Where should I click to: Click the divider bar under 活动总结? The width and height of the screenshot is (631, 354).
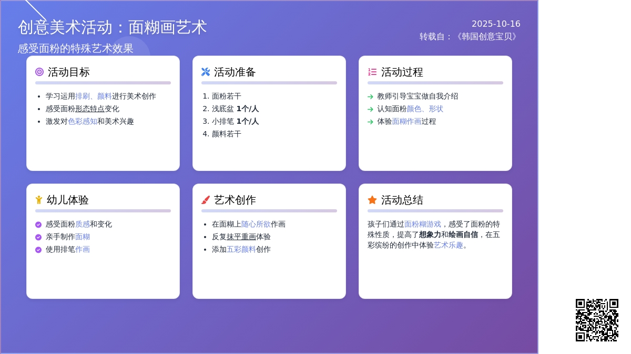coord(435,211)
